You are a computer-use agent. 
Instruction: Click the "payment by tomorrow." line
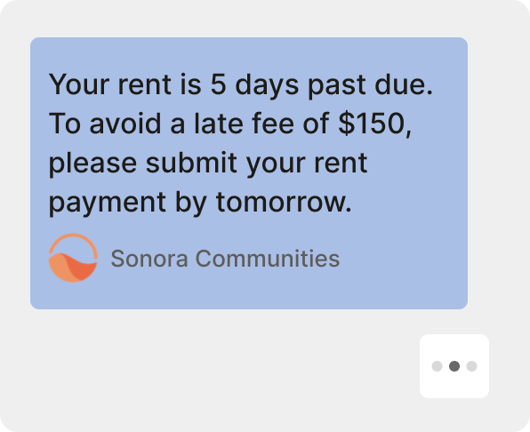click(x=200, y=203)
